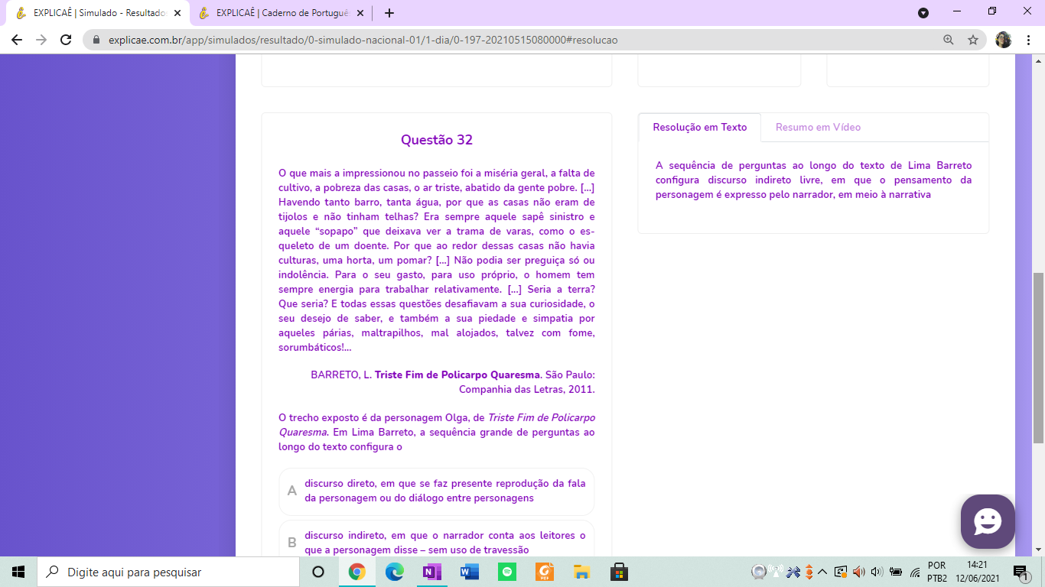Click the Windows taskbar search box
Image resolution: width=1045 pixels, height=587 pixels.
168,572
